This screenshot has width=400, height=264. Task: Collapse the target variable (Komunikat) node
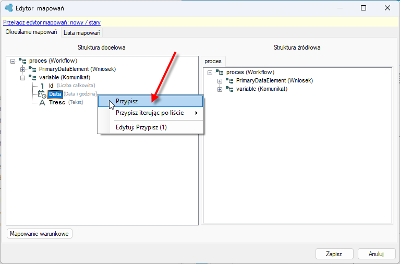pos(22,78)
